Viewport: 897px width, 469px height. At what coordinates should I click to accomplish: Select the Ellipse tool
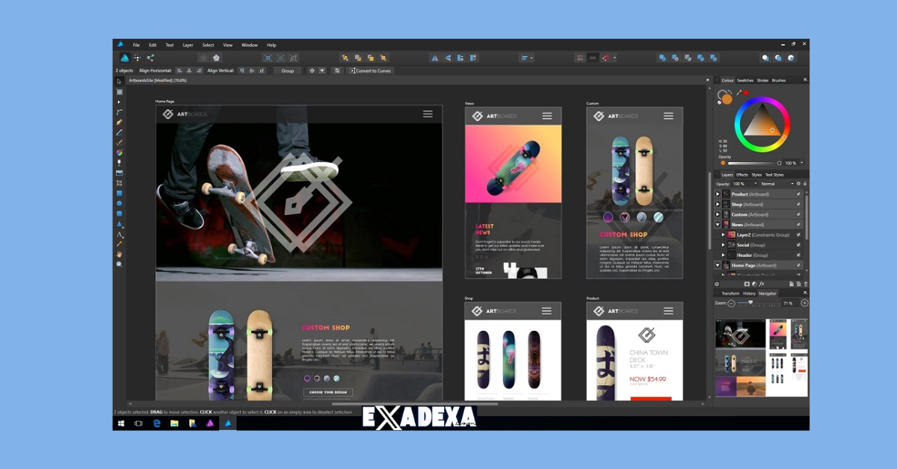tap(120, 205)
